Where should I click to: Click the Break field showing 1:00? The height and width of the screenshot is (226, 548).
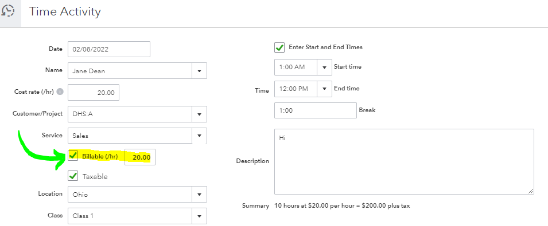click(x=316, y=110)
